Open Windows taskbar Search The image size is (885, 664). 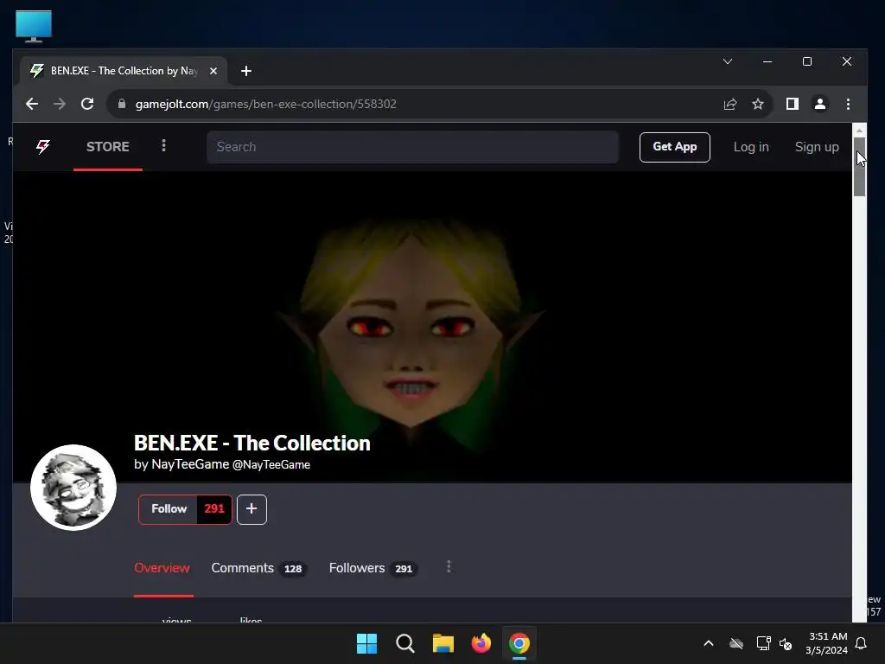point(405,643)
